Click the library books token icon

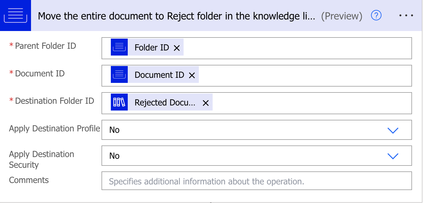119,102
